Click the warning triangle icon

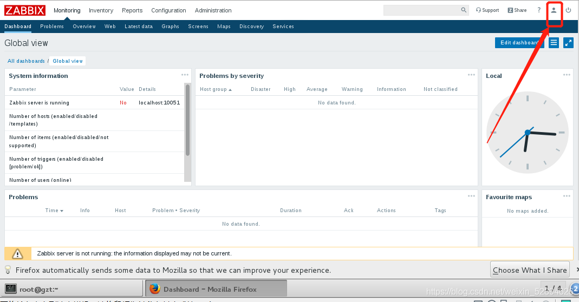[x=17, y=254]
